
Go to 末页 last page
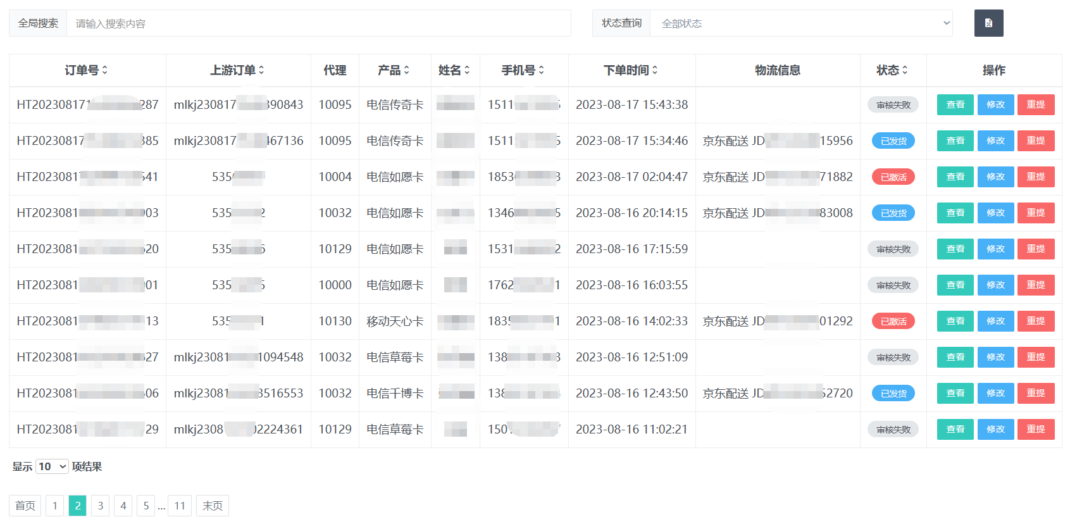click(213, 506)
